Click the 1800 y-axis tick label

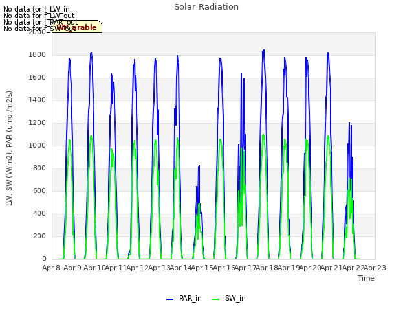(x=38, y=54)
